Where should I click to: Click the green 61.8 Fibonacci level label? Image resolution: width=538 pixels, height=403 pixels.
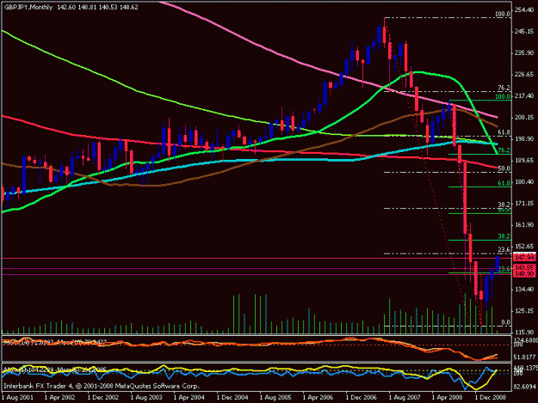(504, 183)
